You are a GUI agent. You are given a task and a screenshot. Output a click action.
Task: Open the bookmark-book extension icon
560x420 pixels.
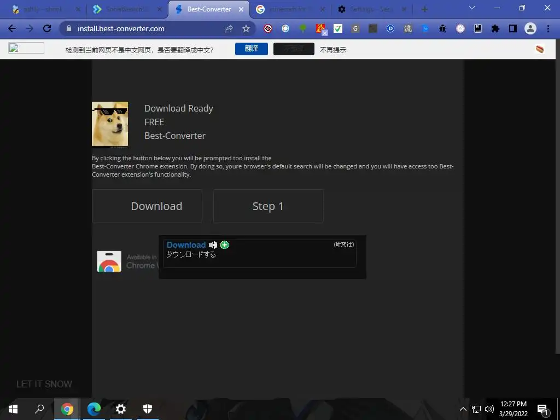pos(478,28)
